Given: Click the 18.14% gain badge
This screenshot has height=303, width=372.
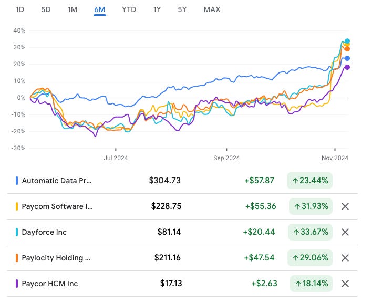Looking at the screenshot, I should coord(311,284).
